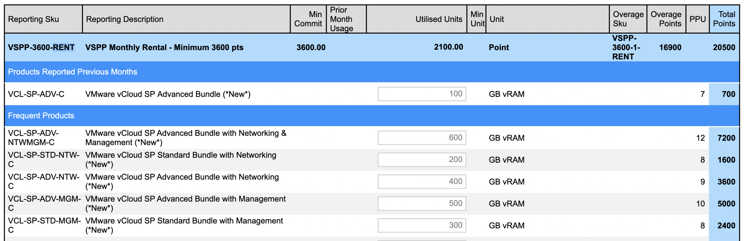Click the Overage Points column header
Image resolution: width=744 pixels, height=241 pixels.
pyautogui.click(x=666, y=19)
